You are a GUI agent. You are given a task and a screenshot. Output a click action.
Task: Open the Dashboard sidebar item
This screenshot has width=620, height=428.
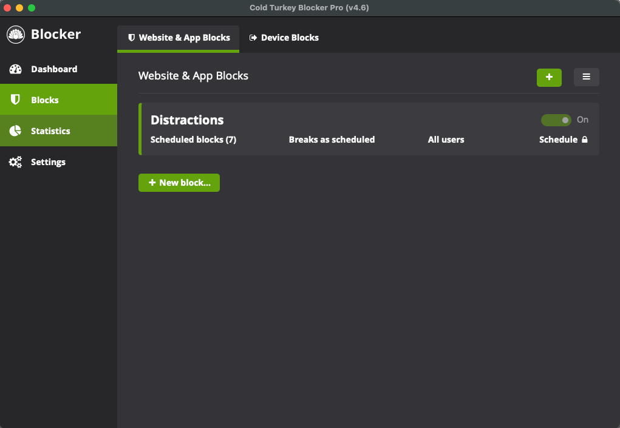point(58,69)
